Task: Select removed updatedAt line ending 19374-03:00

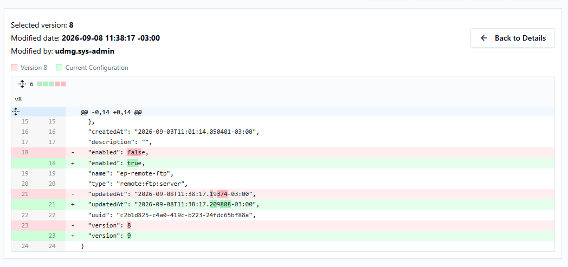Action: coord(283,194)
